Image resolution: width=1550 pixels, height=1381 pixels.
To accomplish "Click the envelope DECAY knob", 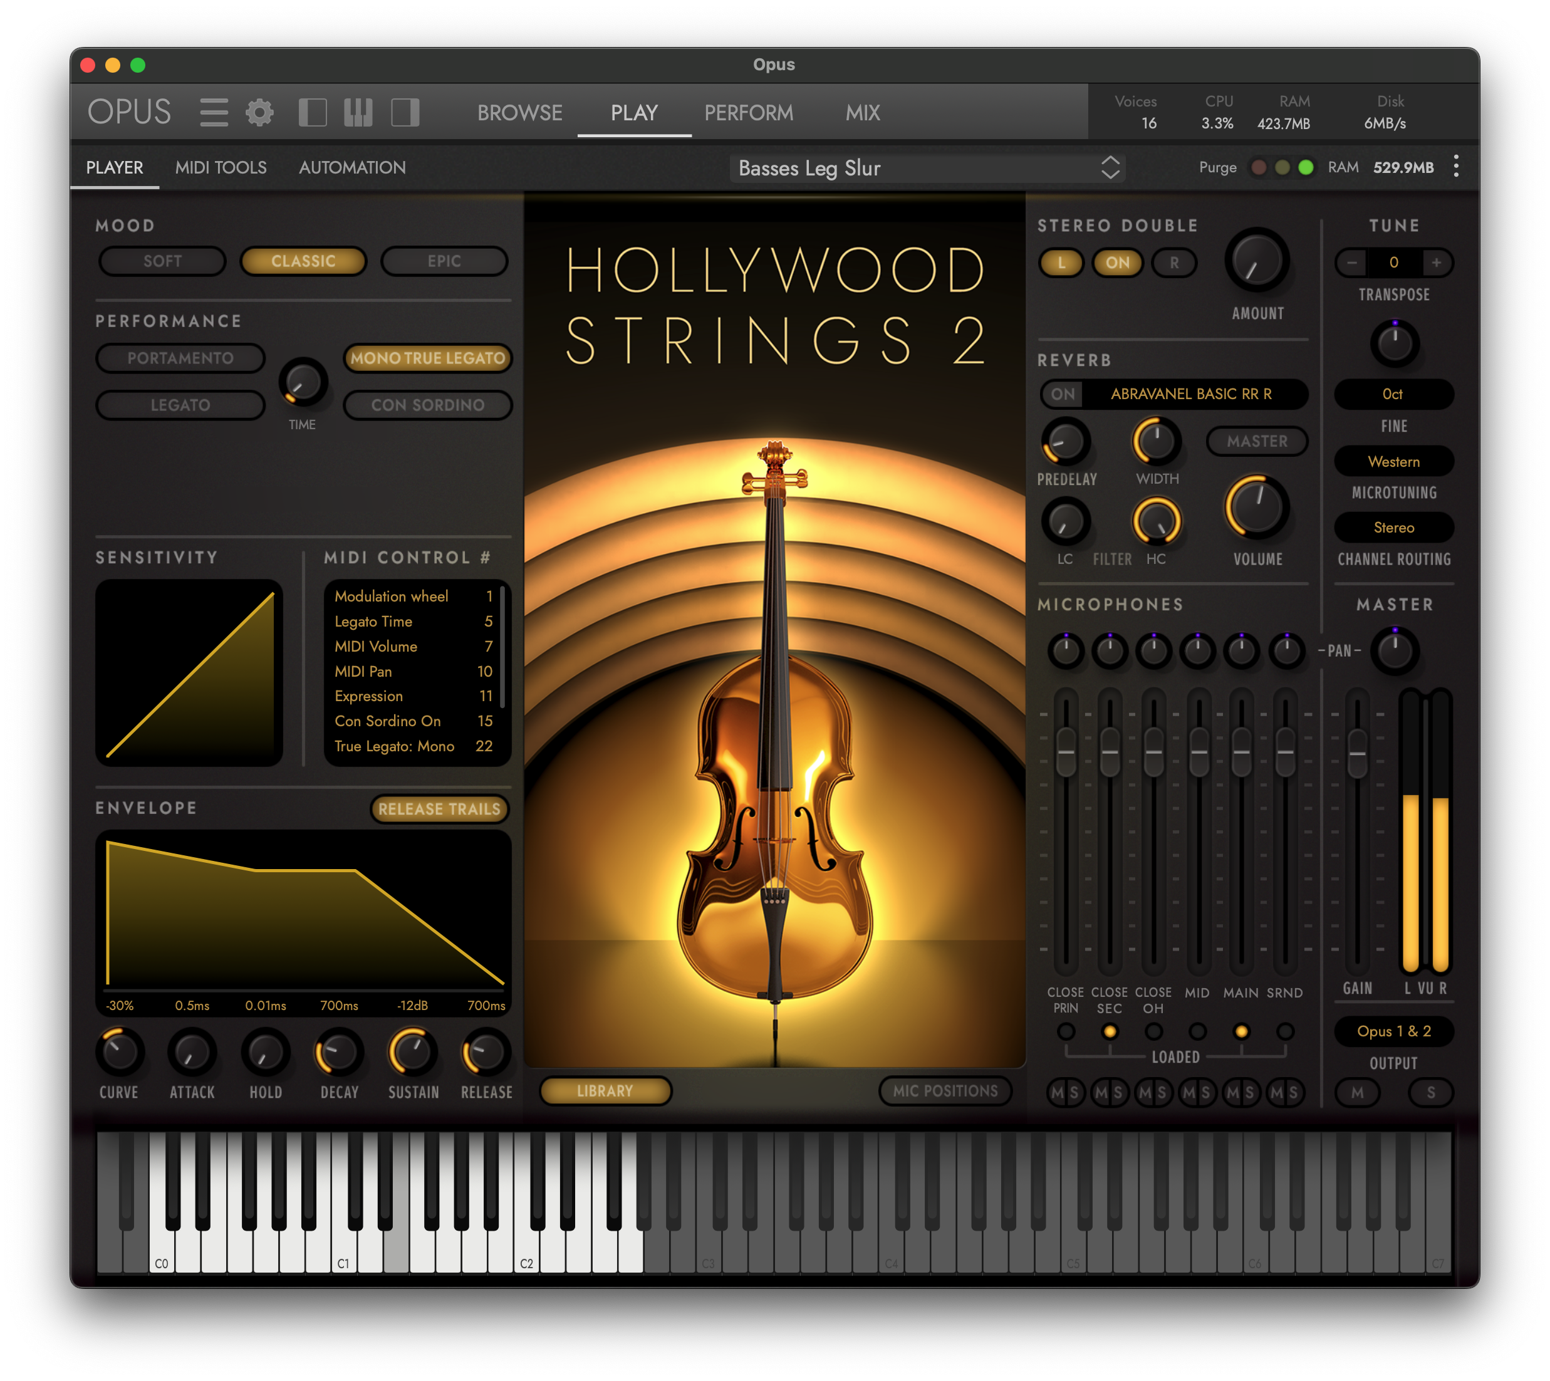I will coord(338,1051).
